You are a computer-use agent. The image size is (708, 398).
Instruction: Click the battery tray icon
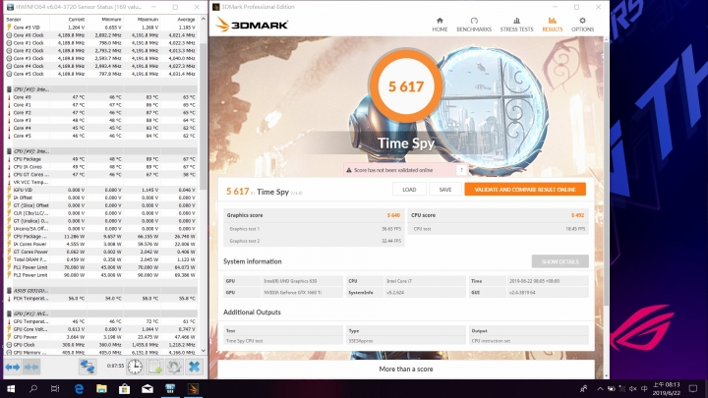point(611,388)
